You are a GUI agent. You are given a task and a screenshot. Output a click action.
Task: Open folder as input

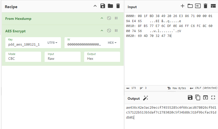[190, 6]
